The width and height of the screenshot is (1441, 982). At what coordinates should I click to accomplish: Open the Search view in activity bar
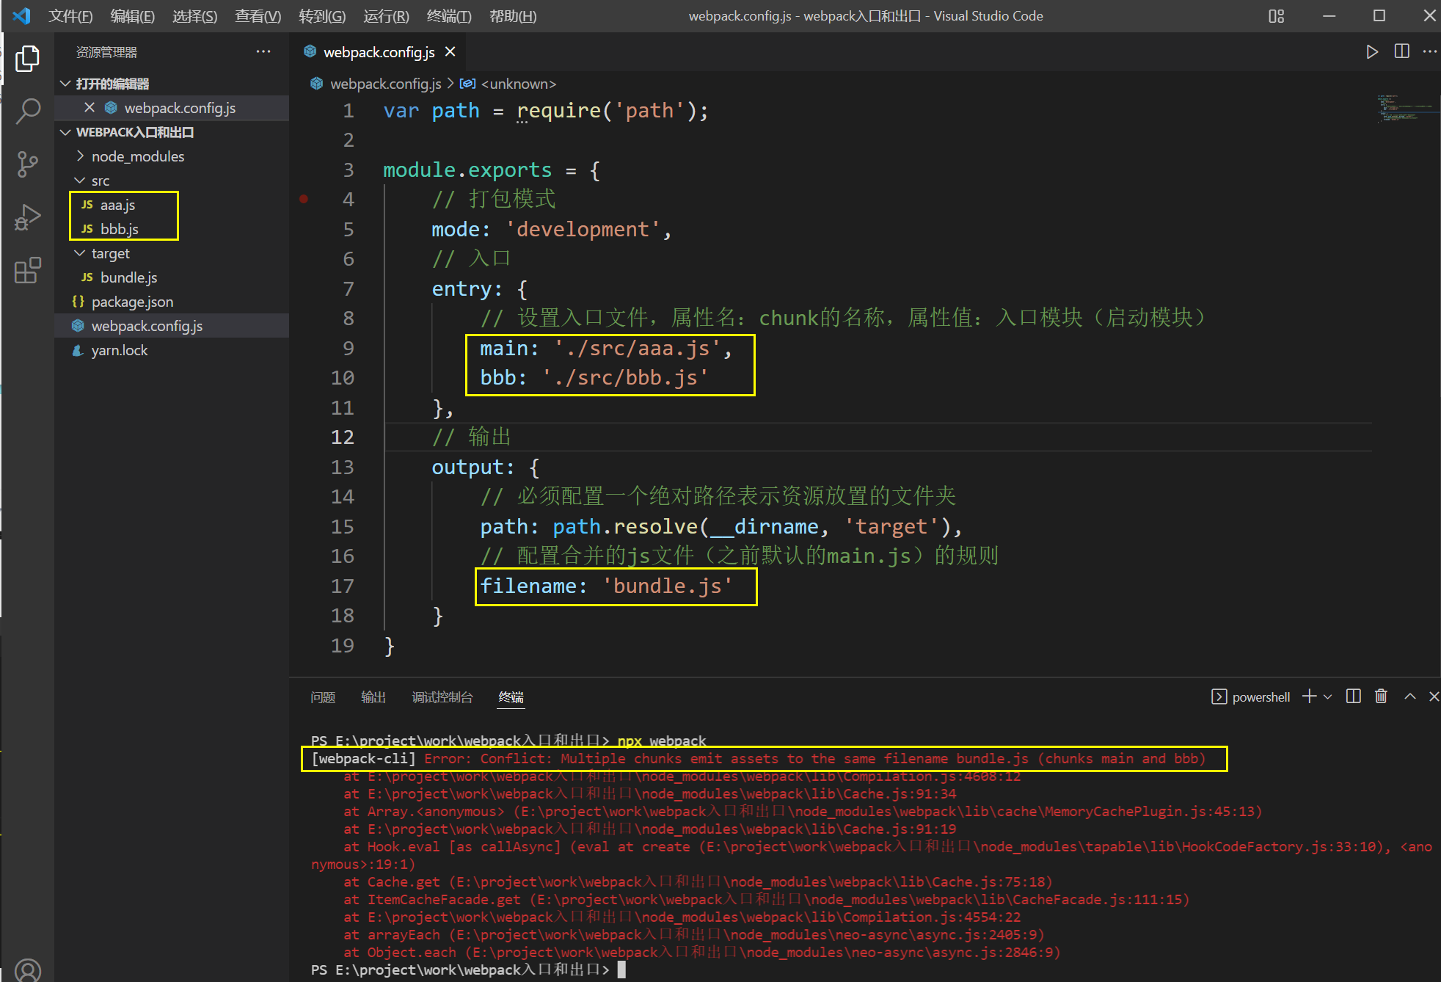(27, 112)
